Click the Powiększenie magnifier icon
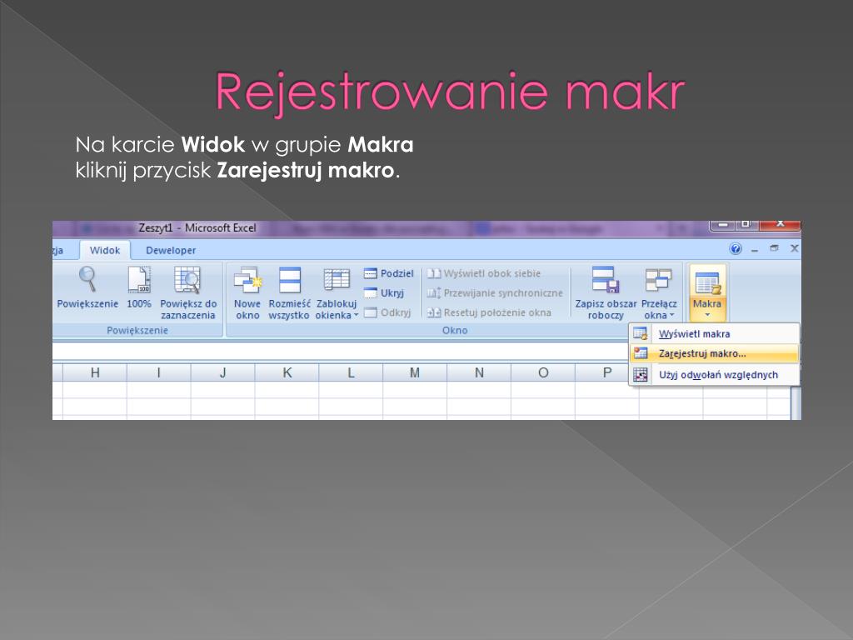 pyautogui.click(x=87, y=280)
